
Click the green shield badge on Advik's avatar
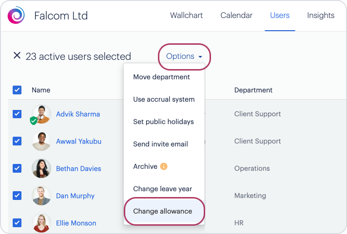click(34, 121)
